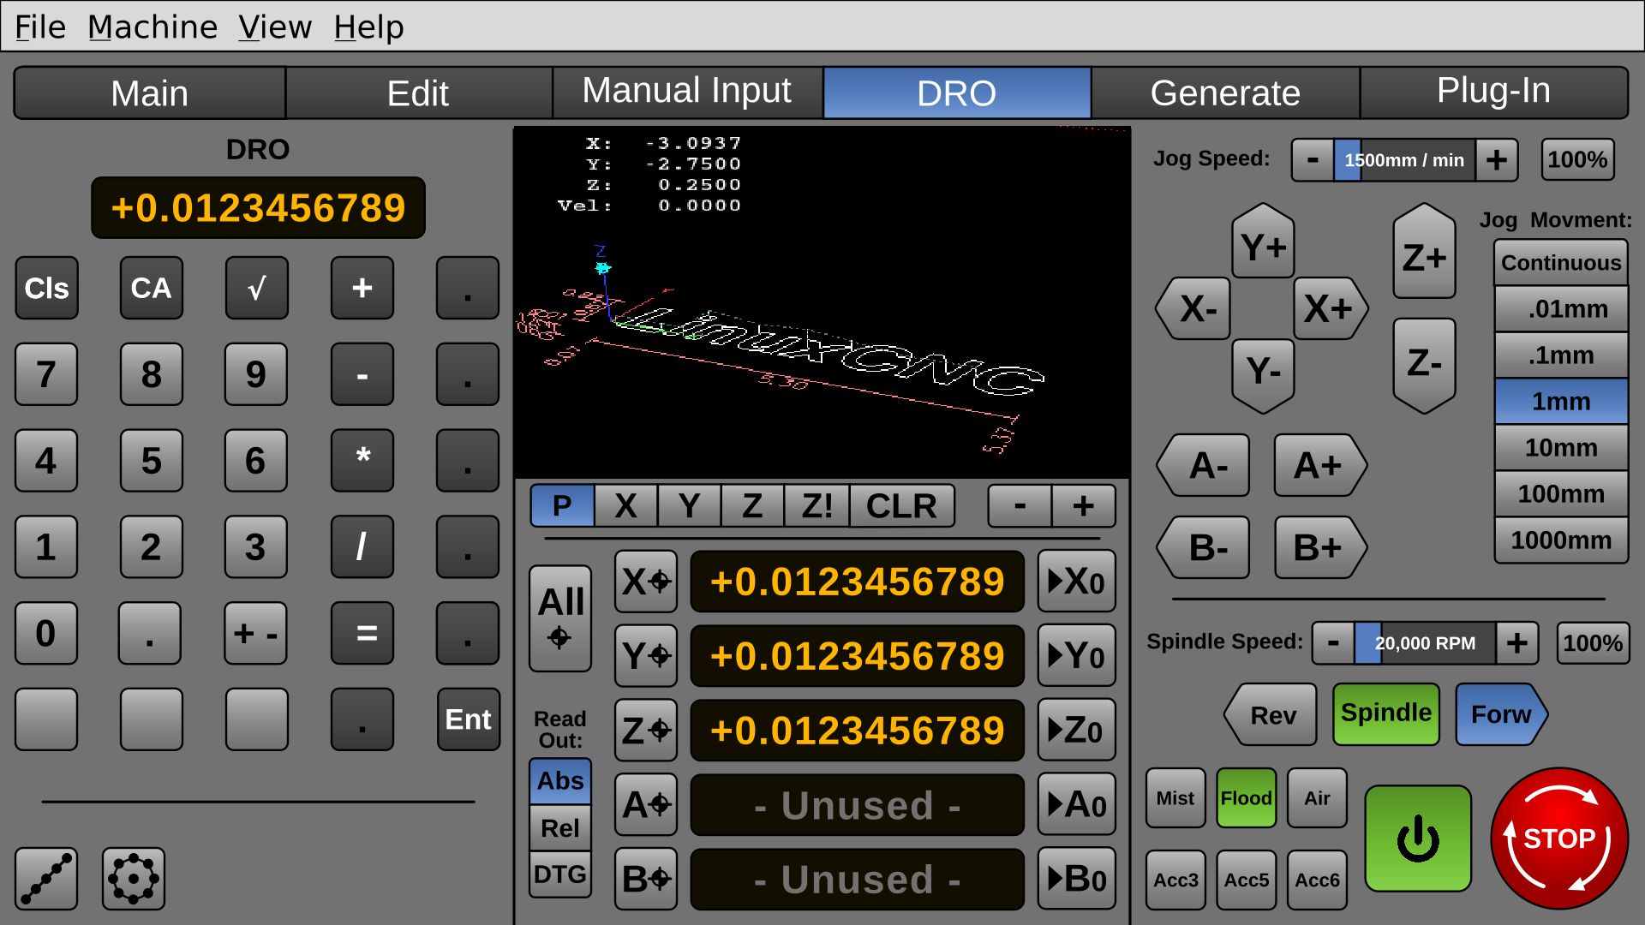This screenshot has height=925, width=1645.
Task: Zero the Z axis with Z0 button
Action: (1077, 731)
